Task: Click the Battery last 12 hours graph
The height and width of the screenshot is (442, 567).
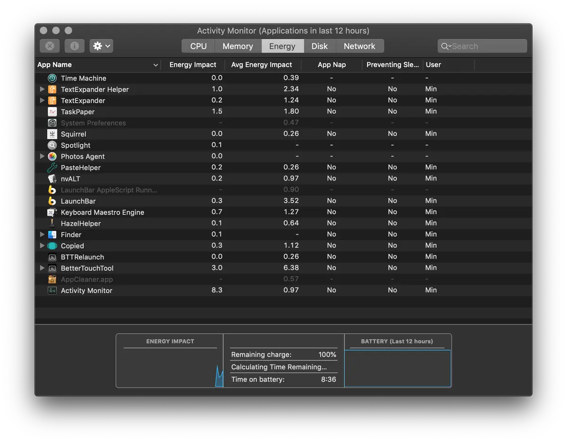Action: 398,368
